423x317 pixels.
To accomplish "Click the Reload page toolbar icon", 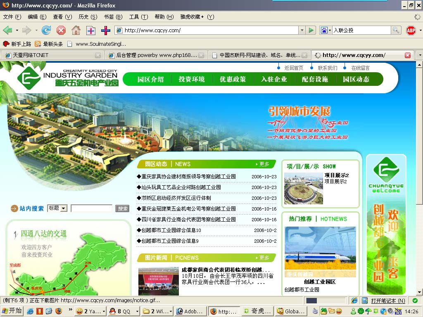I will (x=46, y=30).
